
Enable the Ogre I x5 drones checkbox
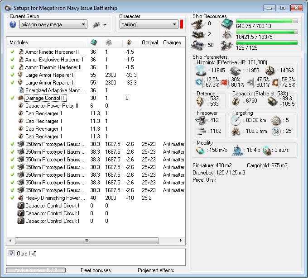point(11,254)
